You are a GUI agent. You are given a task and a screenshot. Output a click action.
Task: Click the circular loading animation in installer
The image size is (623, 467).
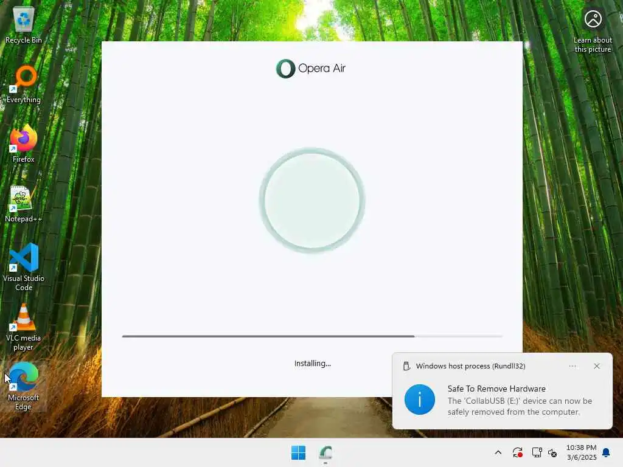312,200
